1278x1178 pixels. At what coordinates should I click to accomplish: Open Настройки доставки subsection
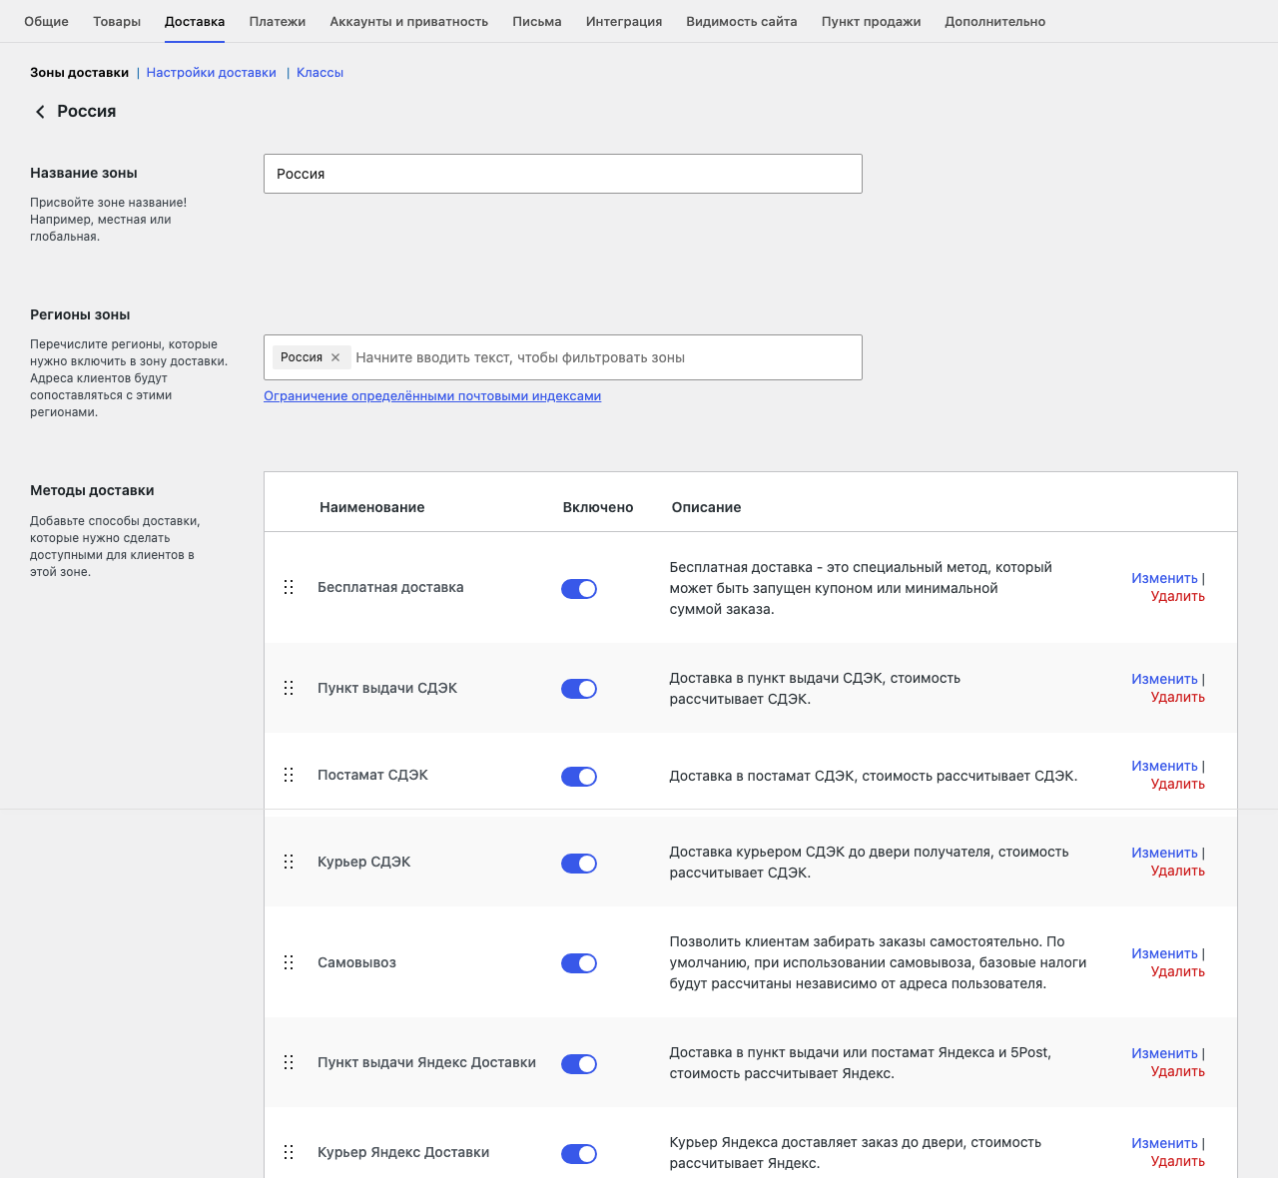pos(212,73)
